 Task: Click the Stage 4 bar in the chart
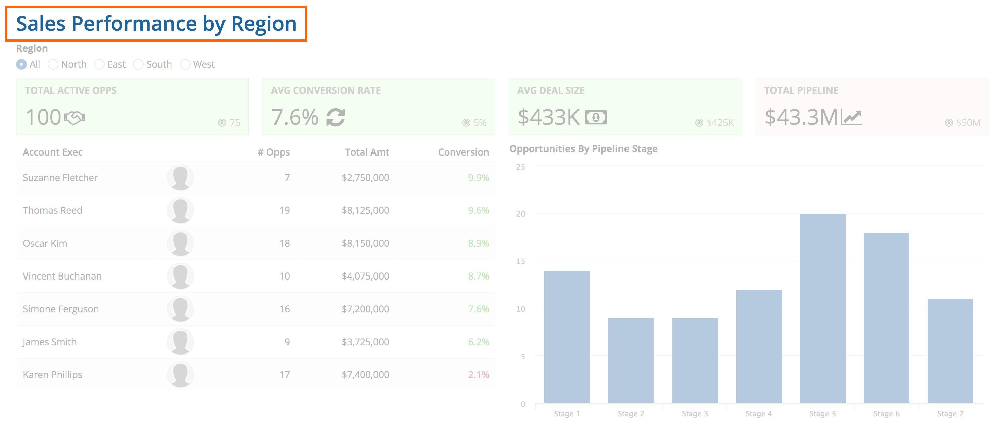click(759, 346)
